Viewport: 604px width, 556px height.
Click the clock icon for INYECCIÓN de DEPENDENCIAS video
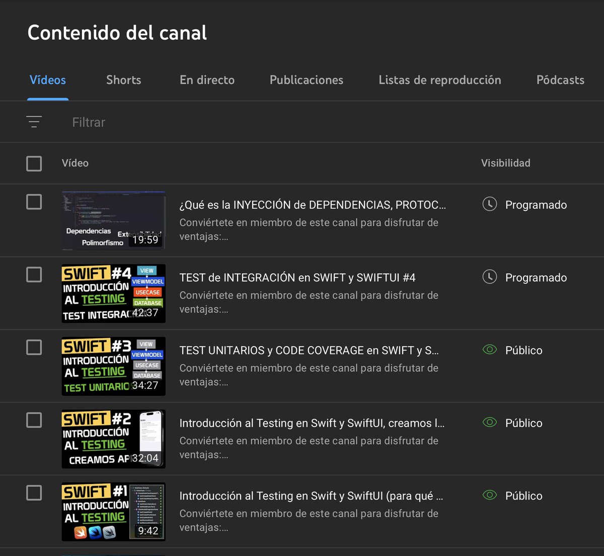point(490,204)
